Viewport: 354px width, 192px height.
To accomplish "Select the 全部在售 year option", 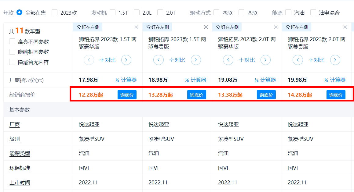I will pos(20,12).
